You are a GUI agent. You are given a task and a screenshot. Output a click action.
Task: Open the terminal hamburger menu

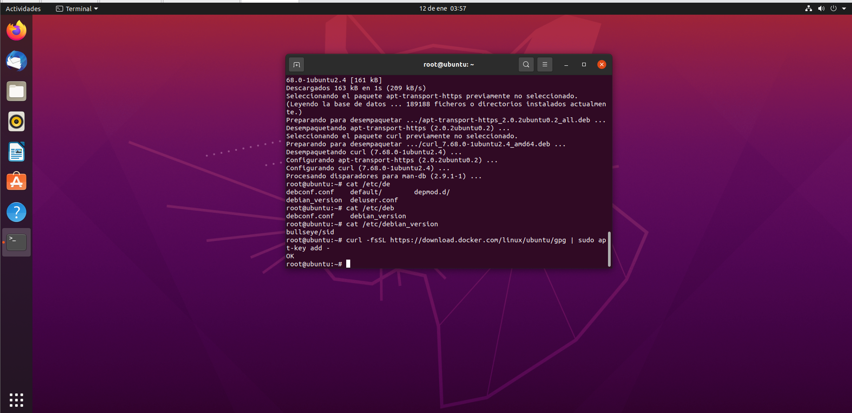(x=544, y=64)
